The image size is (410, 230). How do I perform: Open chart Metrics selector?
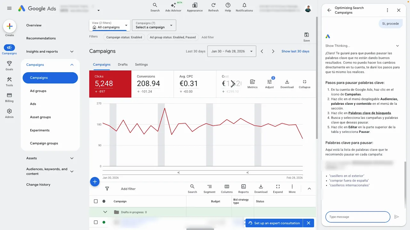click(x=252, y=84)
